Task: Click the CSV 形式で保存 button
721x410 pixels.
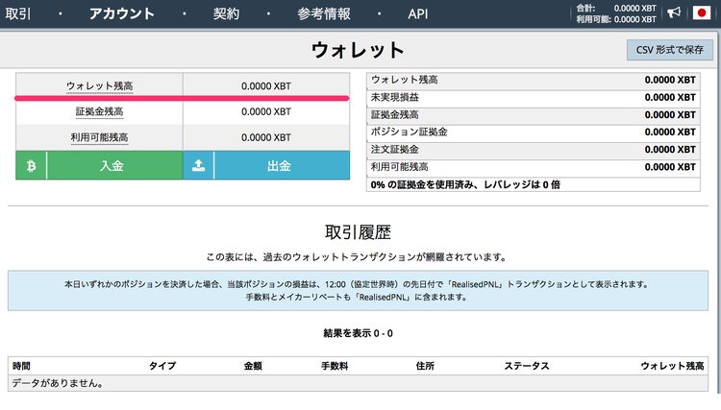Action: 669,50
